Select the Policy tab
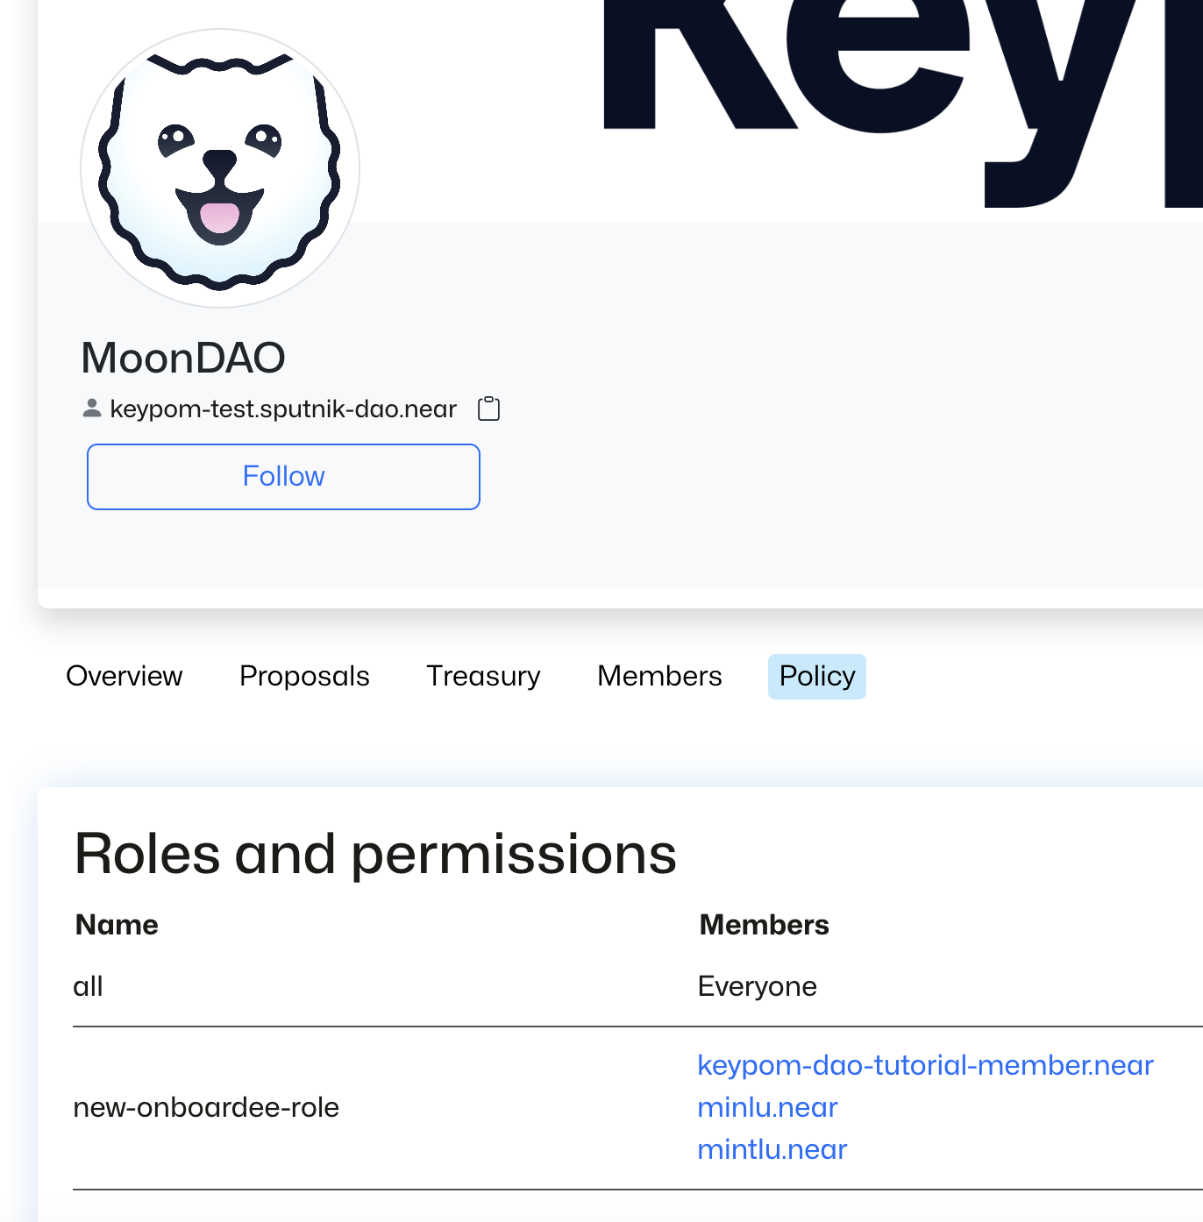 click(817, 676)
